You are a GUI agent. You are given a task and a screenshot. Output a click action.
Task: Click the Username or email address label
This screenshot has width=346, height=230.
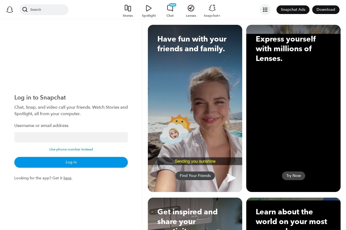click(x=41, y=126)
